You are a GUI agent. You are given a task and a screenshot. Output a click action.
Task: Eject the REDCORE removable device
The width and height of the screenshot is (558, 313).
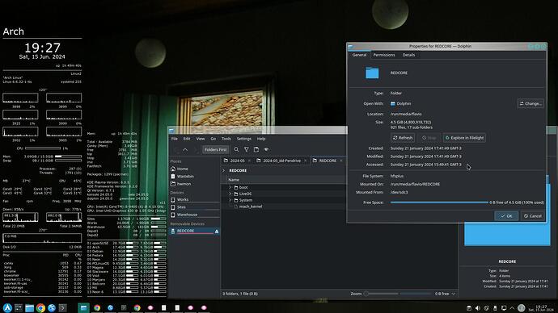pyautogui.click(x=217, y=231)
